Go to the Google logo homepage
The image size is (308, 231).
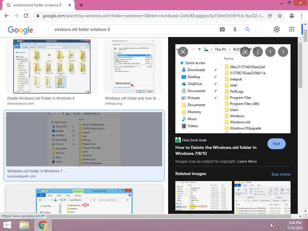(20, 30)
